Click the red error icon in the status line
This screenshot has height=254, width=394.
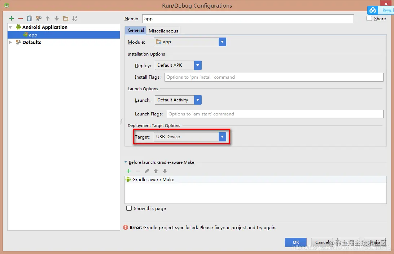[x=126, y=227]
